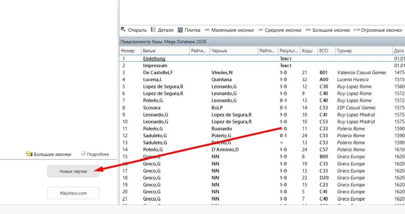Click Vinoles,N in the Черные column
The height and width of the screenshot is (214, 405).
click(222, 73)
